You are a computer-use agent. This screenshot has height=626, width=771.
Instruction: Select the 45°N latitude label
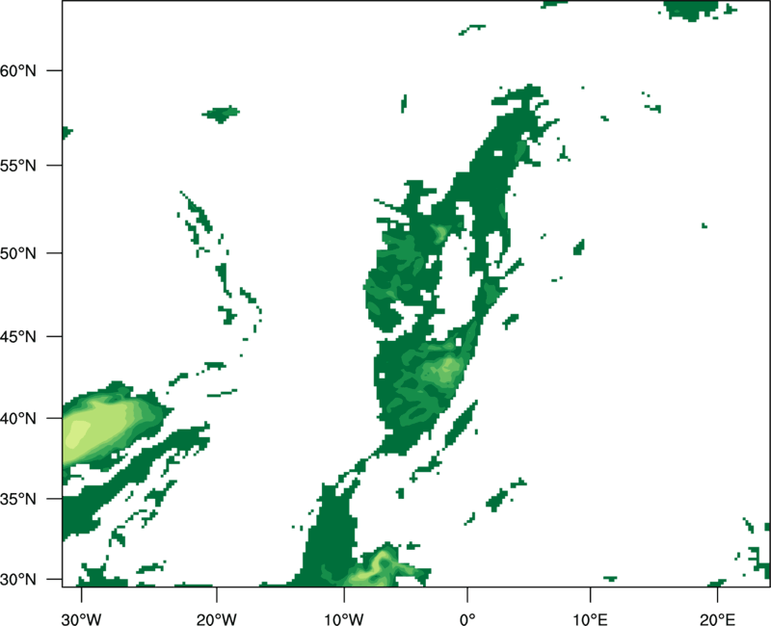(18, 336)
